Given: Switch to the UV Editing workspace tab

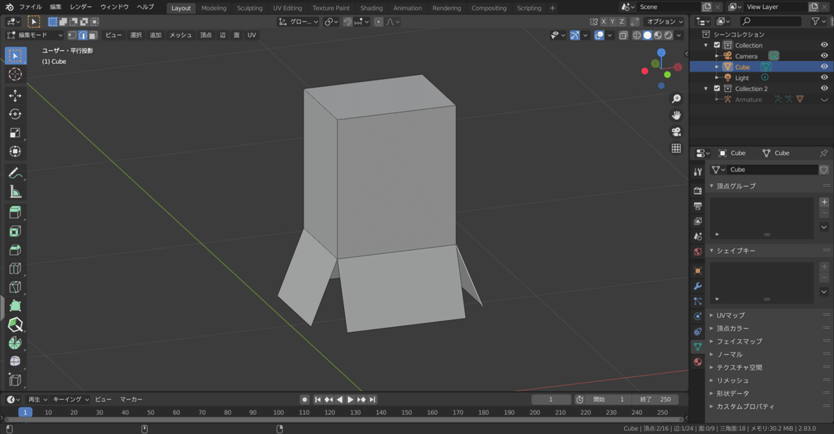Looking at the screenshot, I should pyautogui.click(x=287, y=8).
